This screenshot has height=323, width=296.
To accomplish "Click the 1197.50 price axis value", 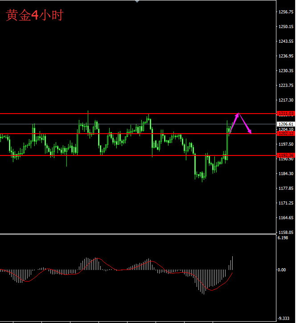I will [x=286, y=144].
